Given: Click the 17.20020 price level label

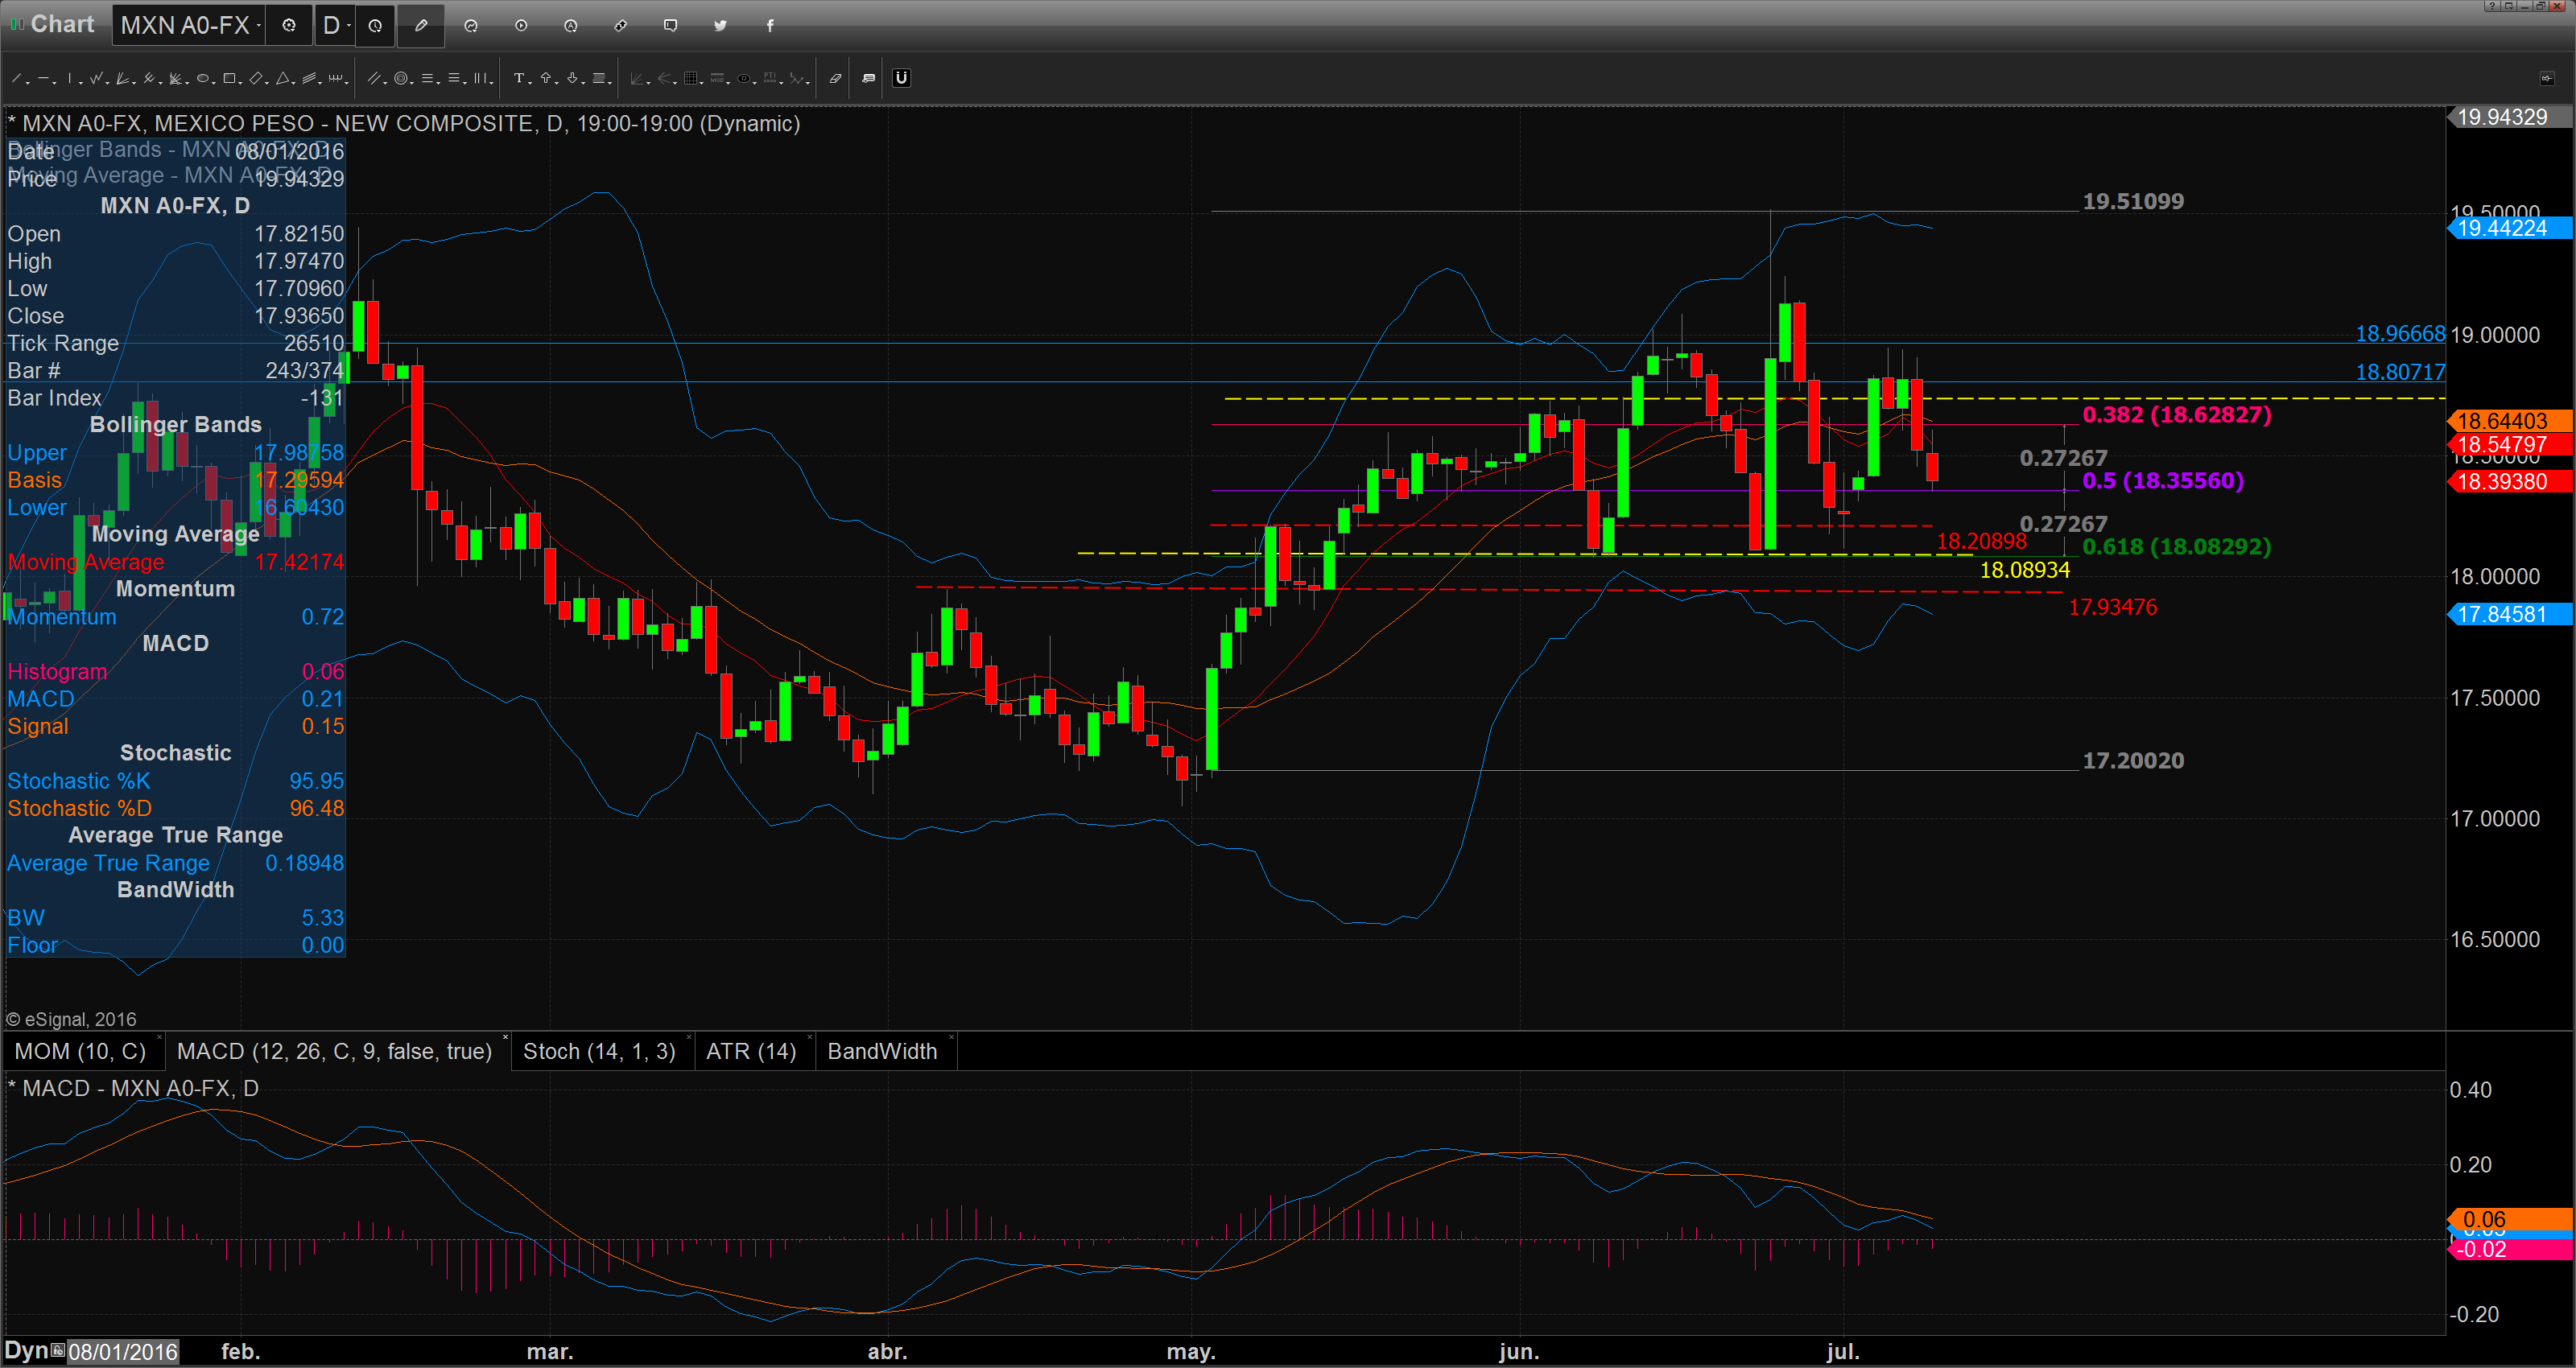Looking at the screenshot, I should point(2133,760).
